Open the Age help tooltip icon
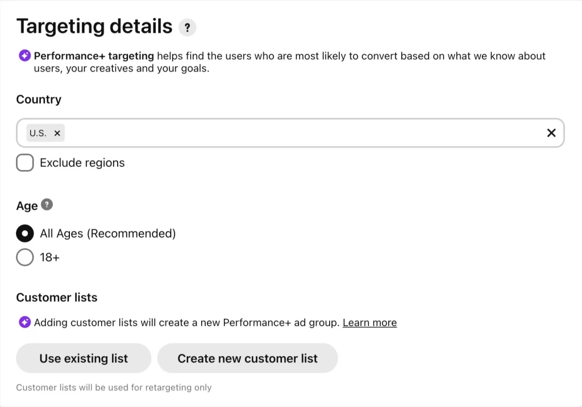The image size is (582, 407). (47, 204)
